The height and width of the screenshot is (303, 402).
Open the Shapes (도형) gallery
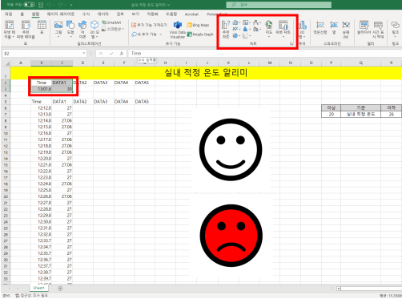tap(70, 28)
